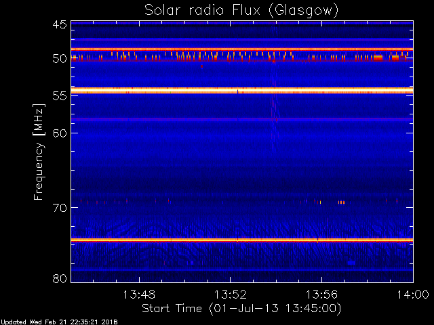This screenshot has width=434, height=325.
Task: Click the bright interference band near 54.5 MHz
Action: (242, 90)
